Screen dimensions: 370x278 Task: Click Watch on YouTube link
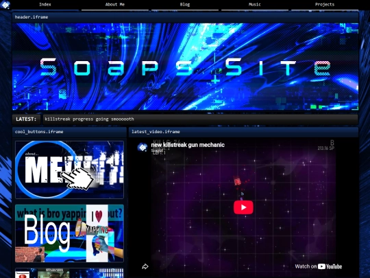[x=319, y=266]
